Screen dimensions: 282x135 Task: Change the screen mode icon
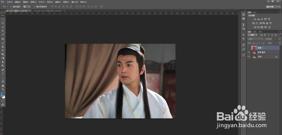[3, 104]
